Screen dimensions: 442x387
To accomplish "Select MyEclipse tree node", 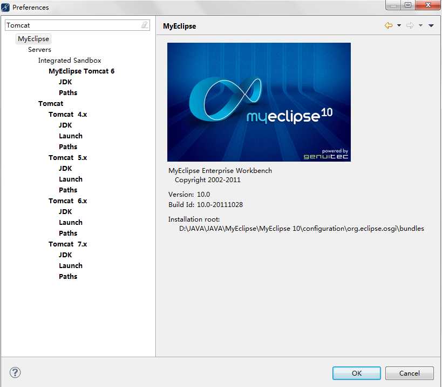I will pos(33,39).
